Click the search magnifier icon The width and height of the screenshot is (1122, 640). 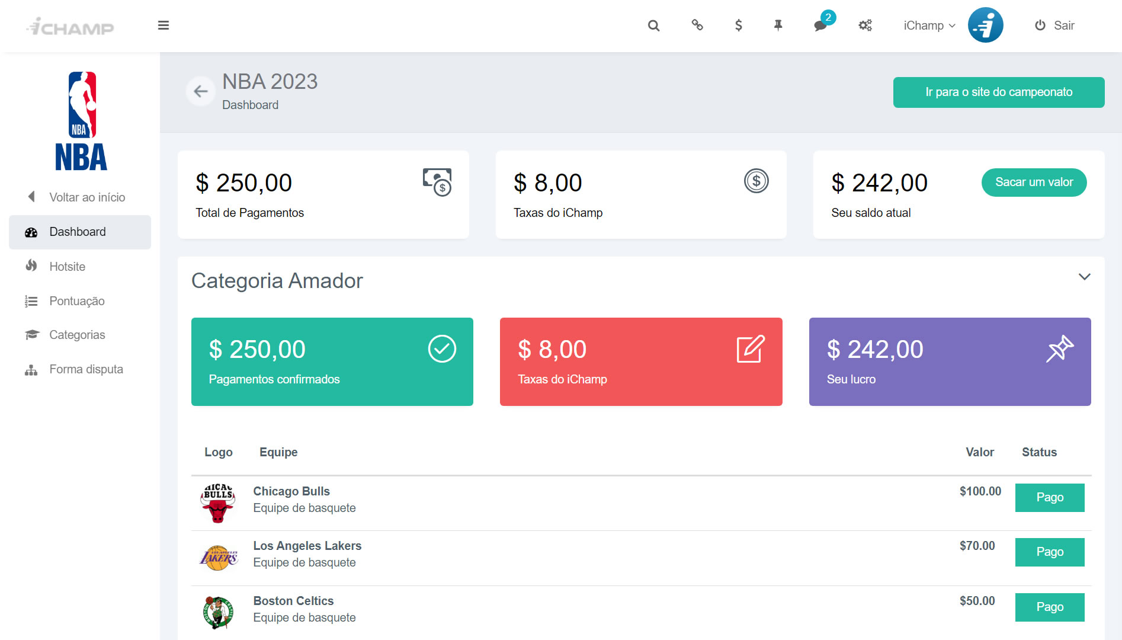coord(653,25)
